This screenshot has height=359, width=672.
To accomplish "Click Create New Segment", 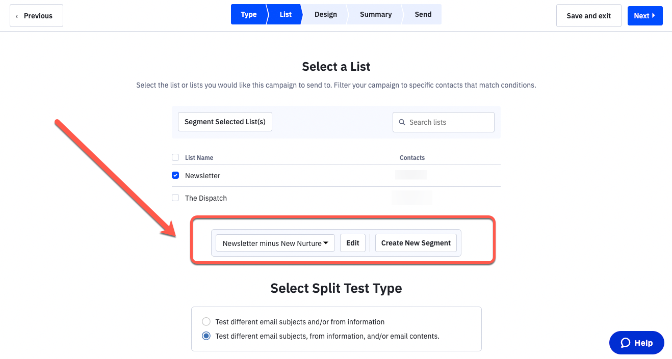I will click(x=416, y=243).
